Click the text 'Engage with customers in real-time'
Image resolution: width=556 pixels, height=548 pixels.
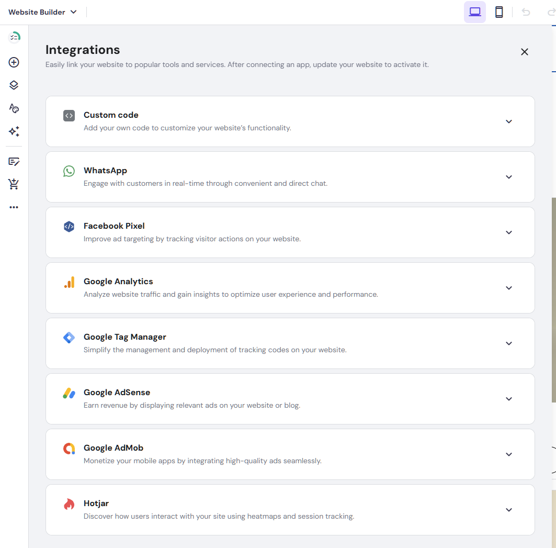click(x=144, y=184)
